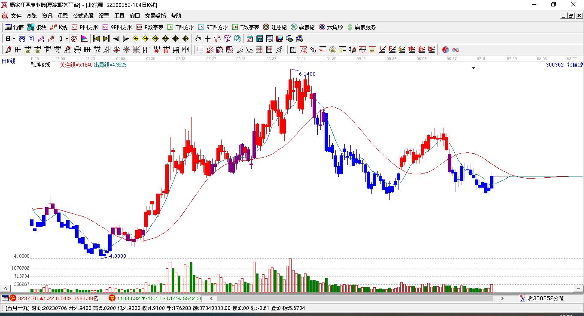Click the table grid icon in status bar
This screenshot has height=316, width=584.
point(5,298)
